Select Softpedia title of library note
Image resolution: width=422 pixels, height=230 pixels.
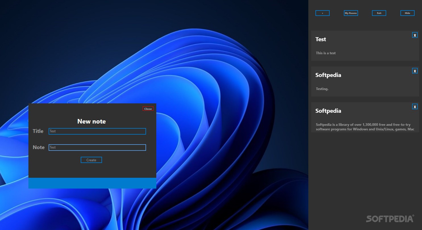(x=328, y=111)
